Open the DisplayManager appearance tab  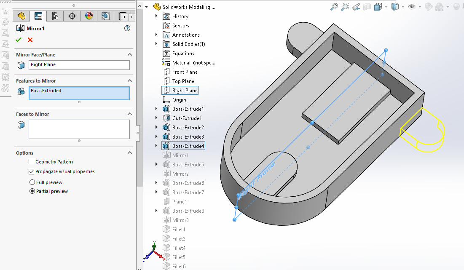click(x=89, y=16)
